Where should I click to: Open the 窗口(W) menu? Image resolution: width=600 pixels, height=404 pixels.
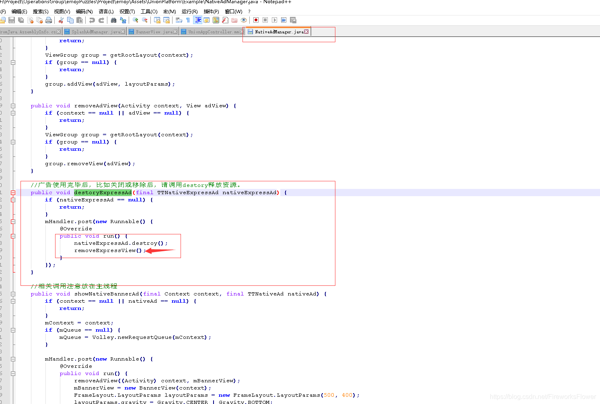click(x=234, y=11)
